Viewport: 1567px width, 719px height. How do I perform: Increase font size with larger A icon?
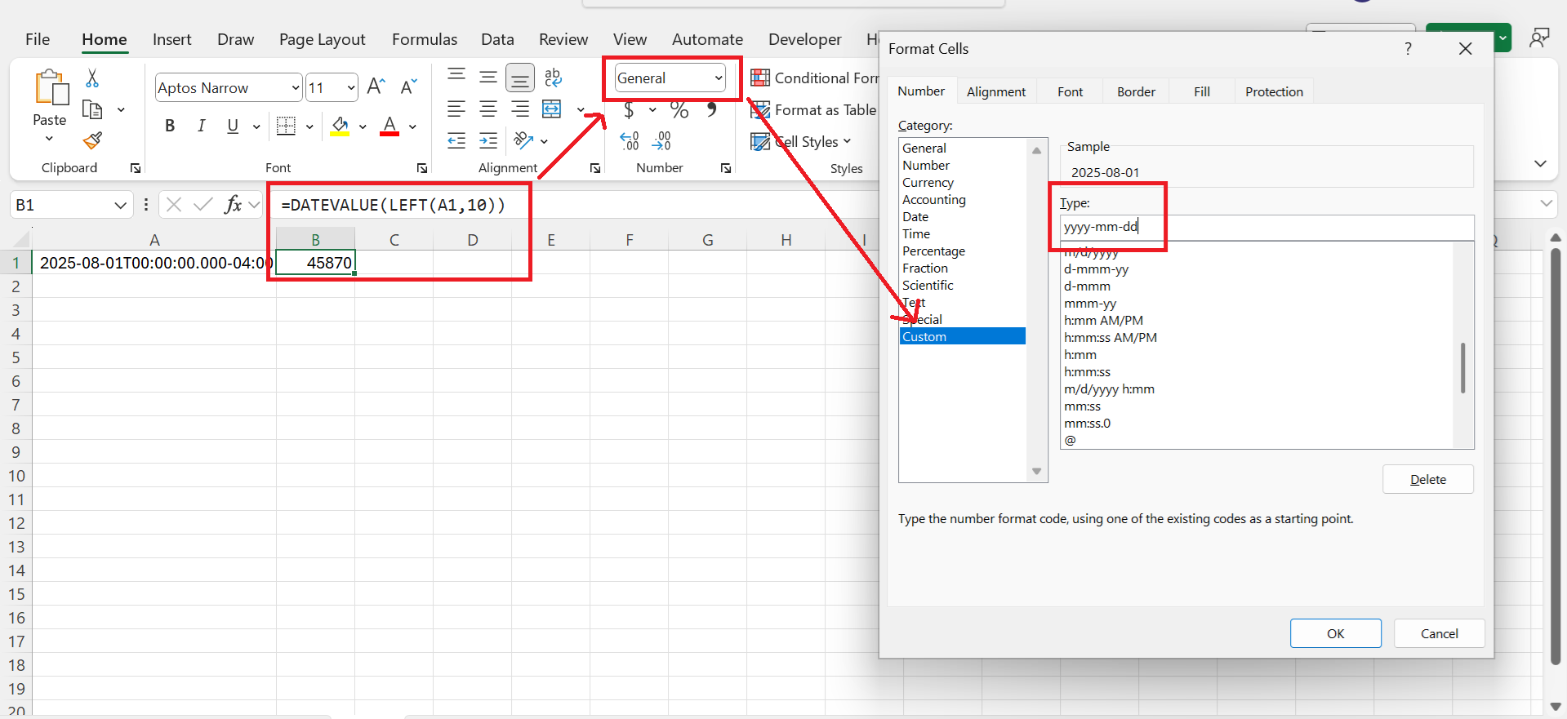(x=376, y=87)
